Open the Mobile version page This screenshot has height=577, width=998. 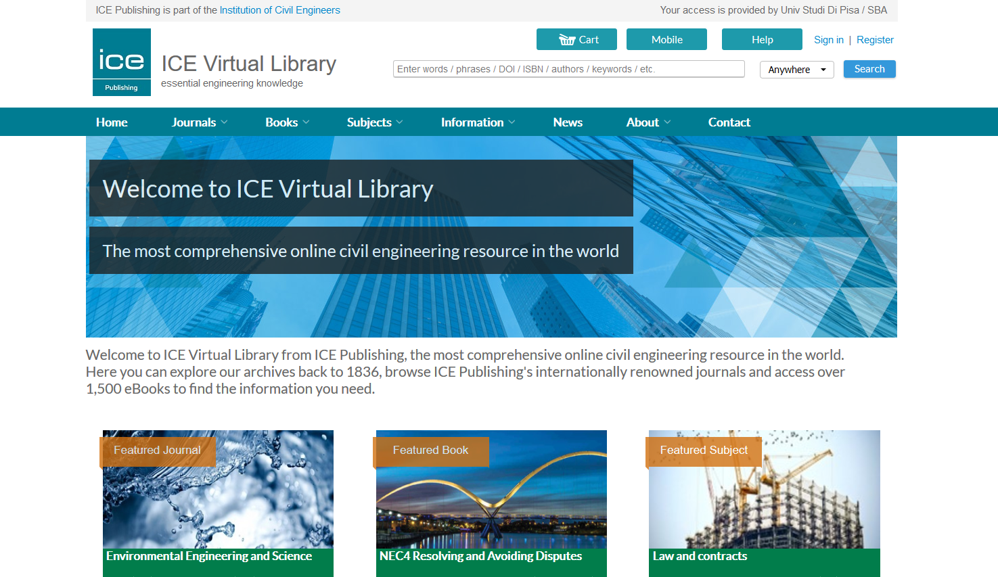tap(666, 39)
